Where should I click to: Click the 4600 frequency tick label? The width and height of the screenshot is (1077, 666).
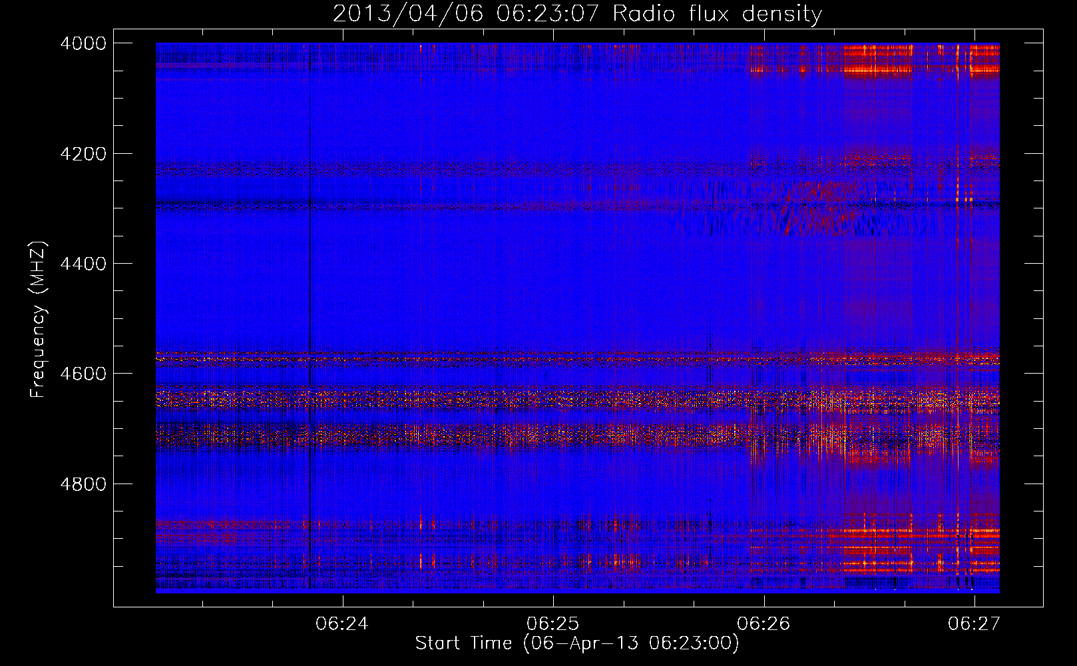83,374
